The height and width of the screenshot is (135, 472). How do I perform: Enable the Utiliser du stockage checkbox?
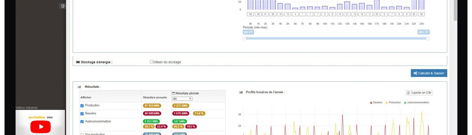pyautogui.click(x=152, y=62)
